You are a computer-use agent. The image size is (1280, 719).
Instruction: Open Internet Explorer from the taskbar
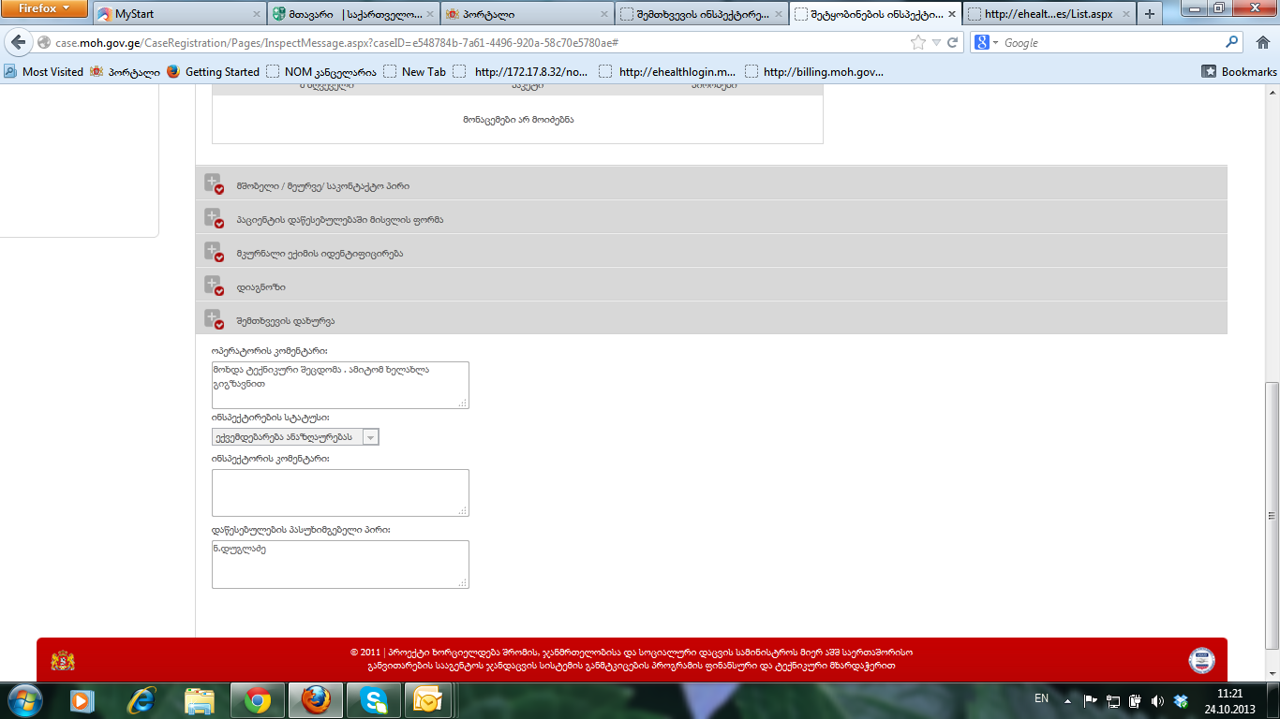(141, 700)
